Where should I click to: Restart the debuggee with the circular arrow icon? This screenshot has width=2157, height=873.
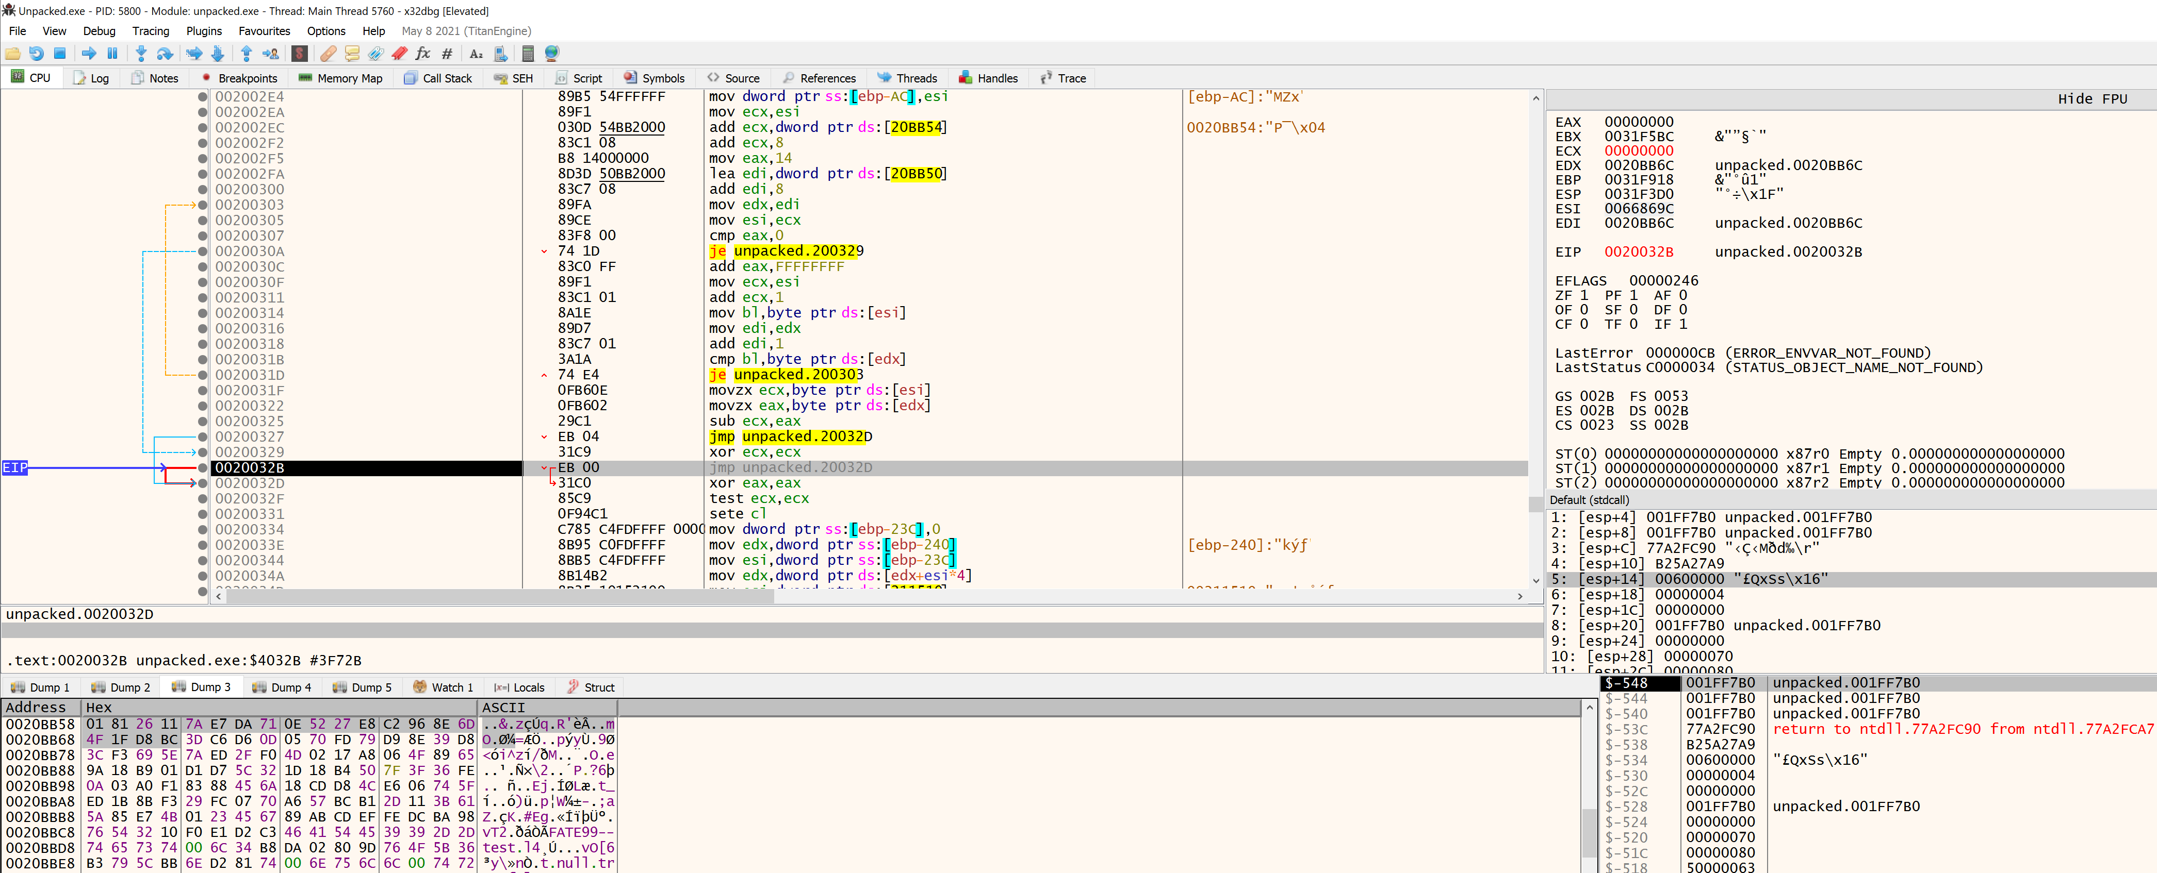[x=36, y=54]
